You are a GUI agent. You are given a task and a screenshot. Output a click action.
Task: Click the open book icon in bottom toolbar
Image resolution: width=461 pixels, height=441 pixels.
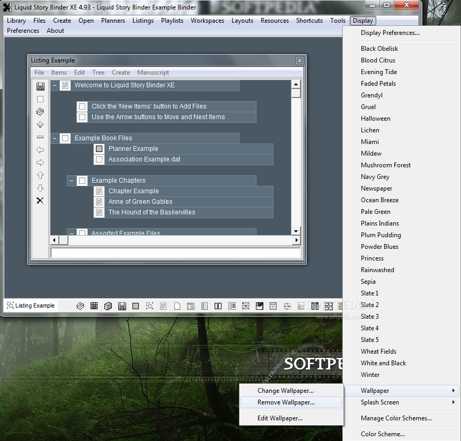click(x=218, y=306)
